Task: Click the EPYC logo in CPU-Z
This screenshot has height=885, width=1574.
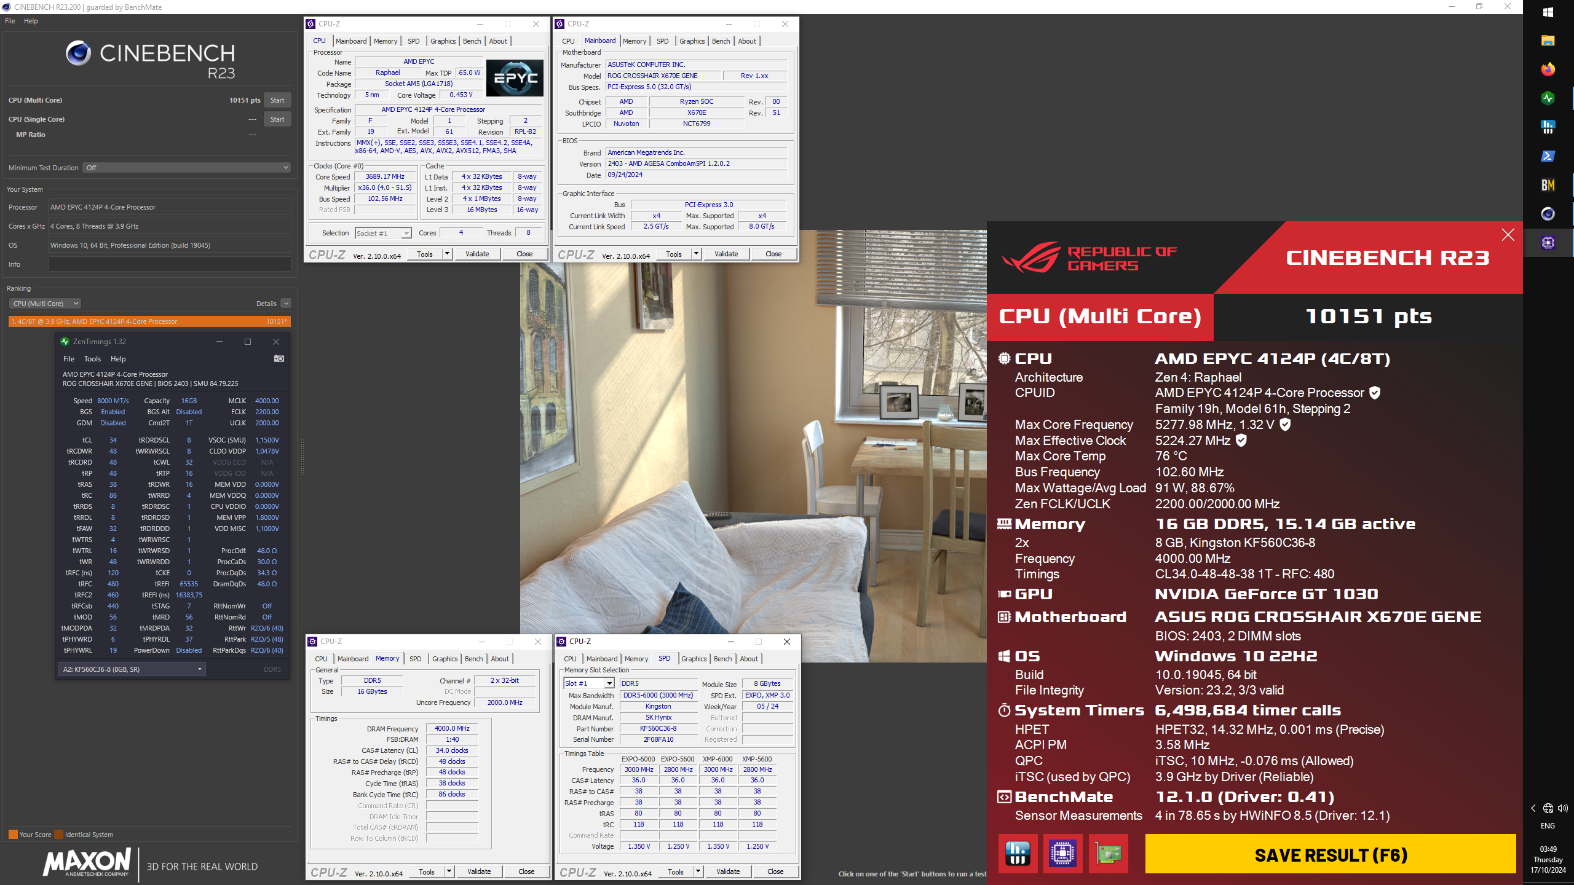Action: (x=515, y=78)
